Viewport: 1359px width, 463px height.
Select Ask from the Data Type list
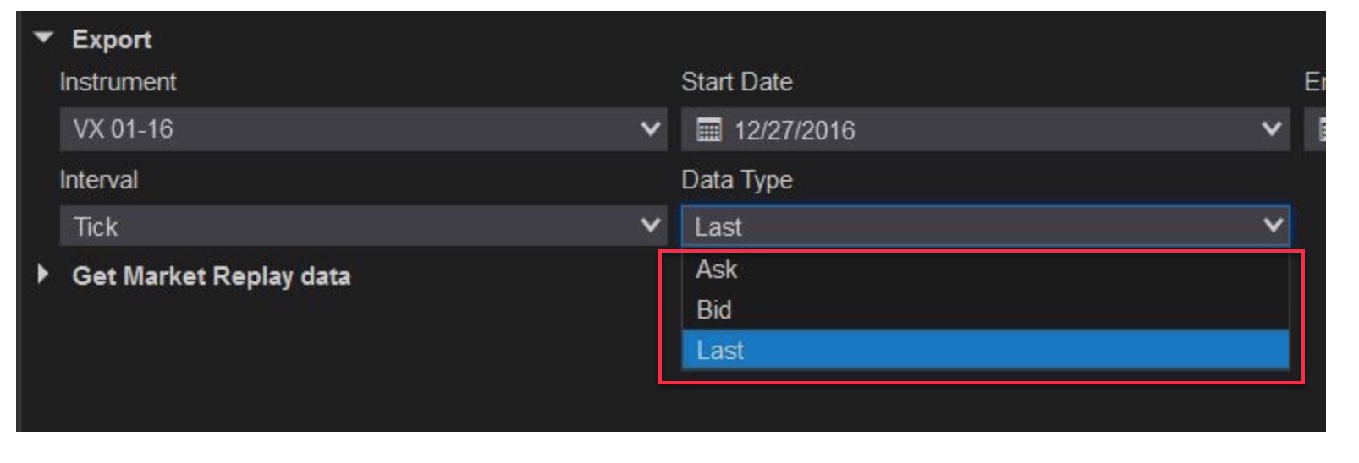pos(717,270)
